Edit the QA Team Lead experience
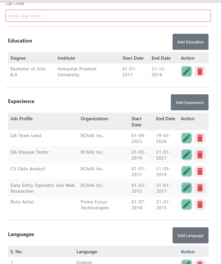221x264 pixels. click(186, 138)
